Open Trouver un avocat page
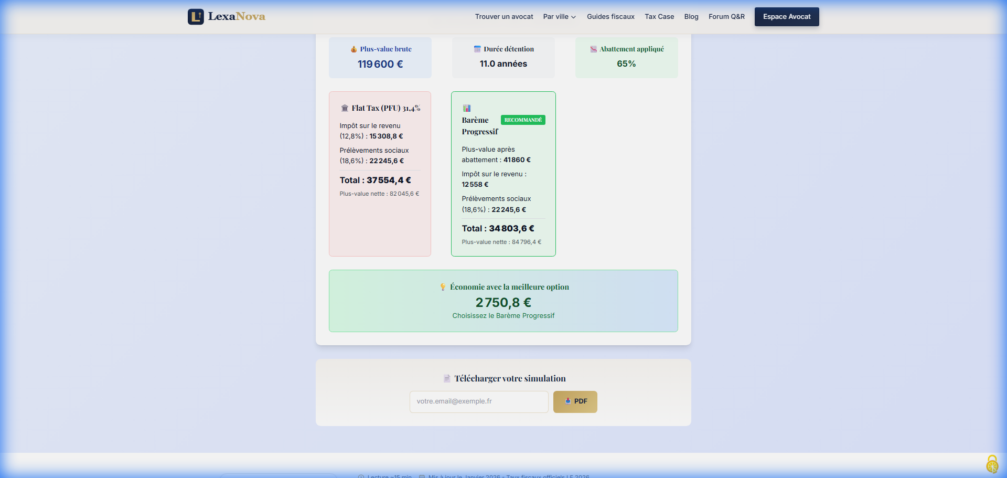 (504, 17)
